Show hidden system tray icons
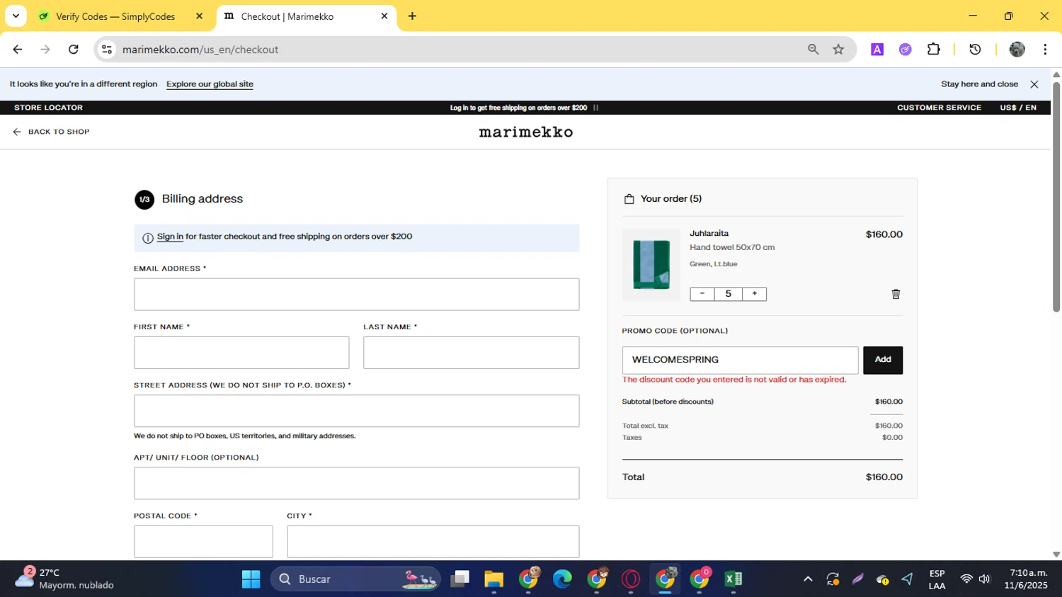The height and width of the screenshot is (597, 1062). [808, 579]
